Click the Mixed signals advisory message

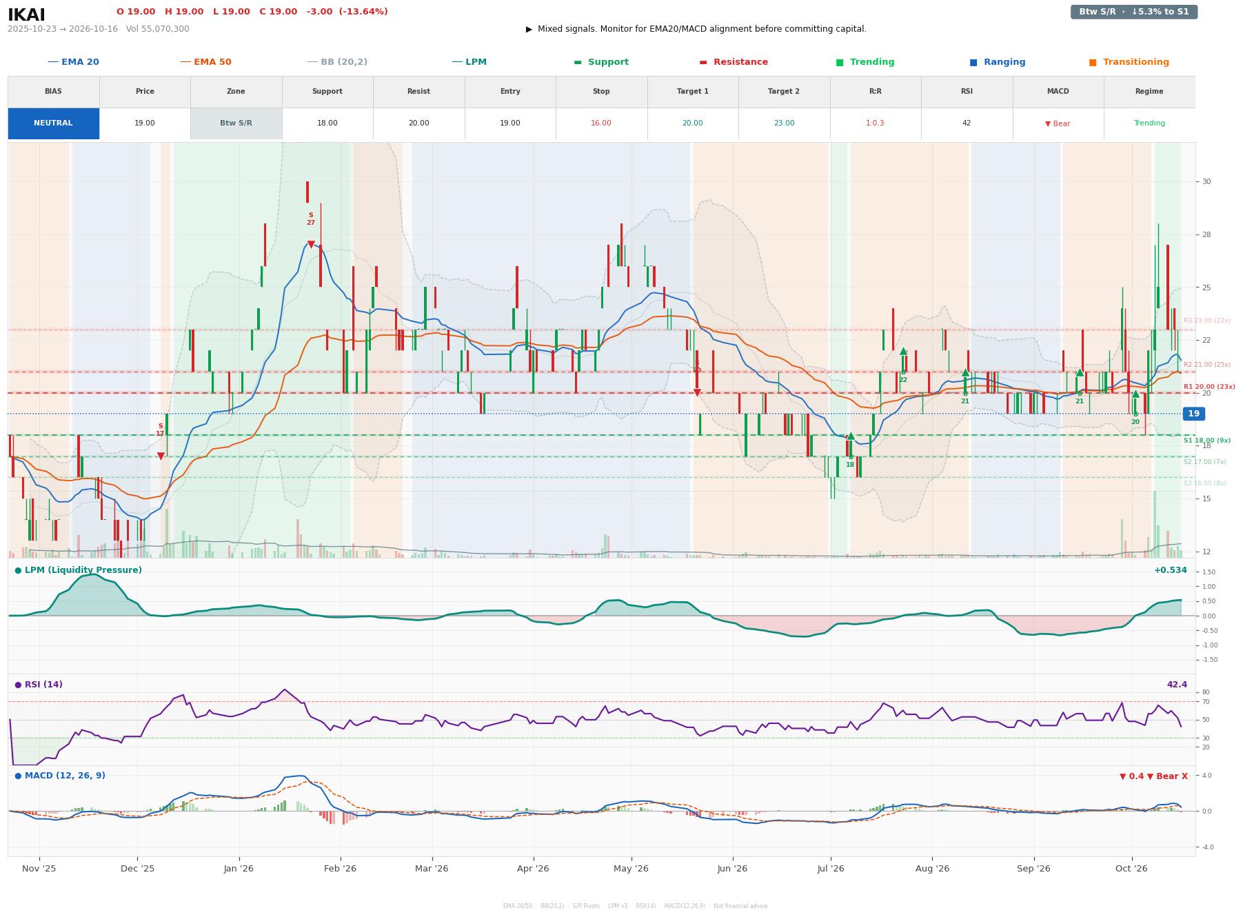coord(696,29)
